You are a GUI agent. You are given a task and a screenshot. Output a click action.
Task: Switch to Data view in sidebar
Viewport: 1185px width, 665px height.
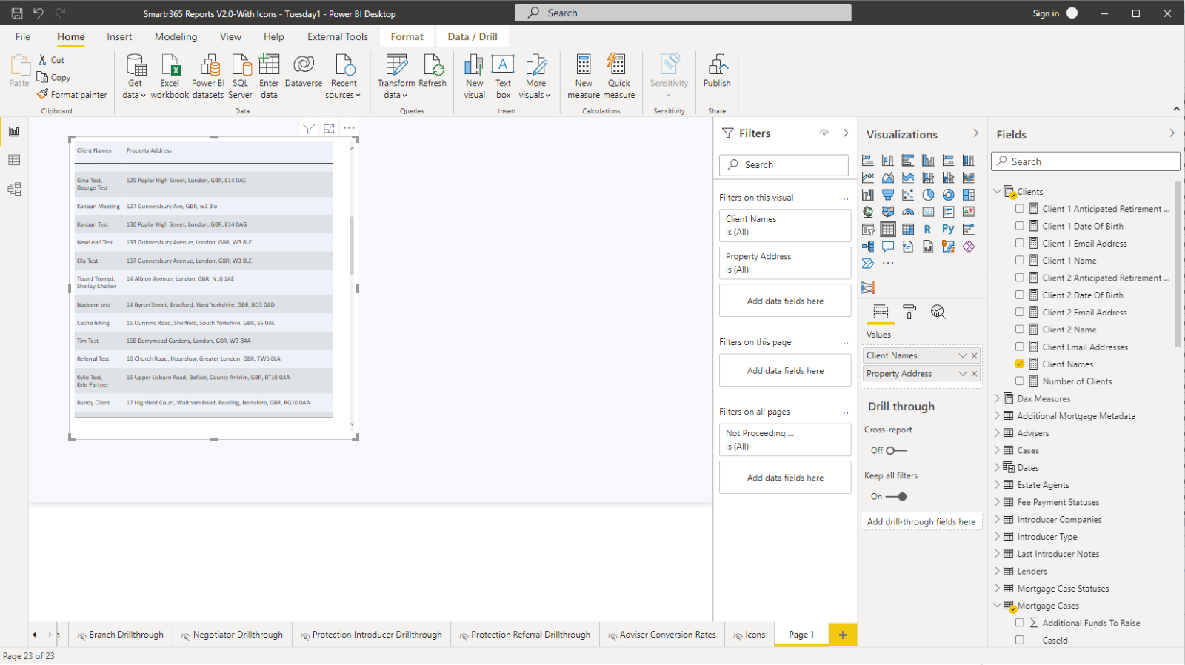14,160
